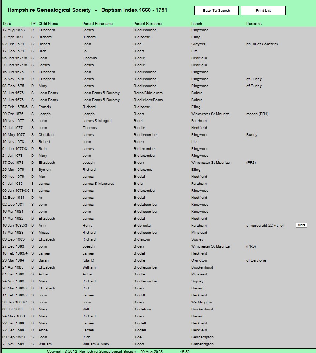Click the Parish column header
The image size is (316, 353).
(196, 24)
